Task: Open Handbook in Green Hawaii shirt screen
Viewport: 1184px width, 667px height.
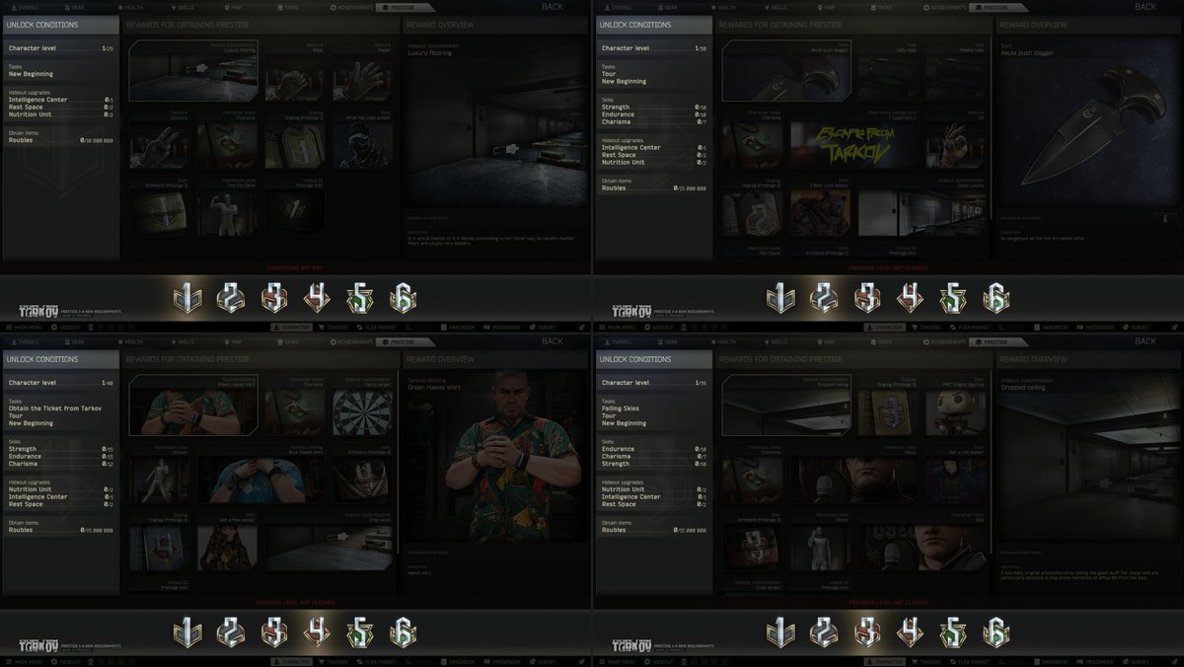Action: coord(460,660)
